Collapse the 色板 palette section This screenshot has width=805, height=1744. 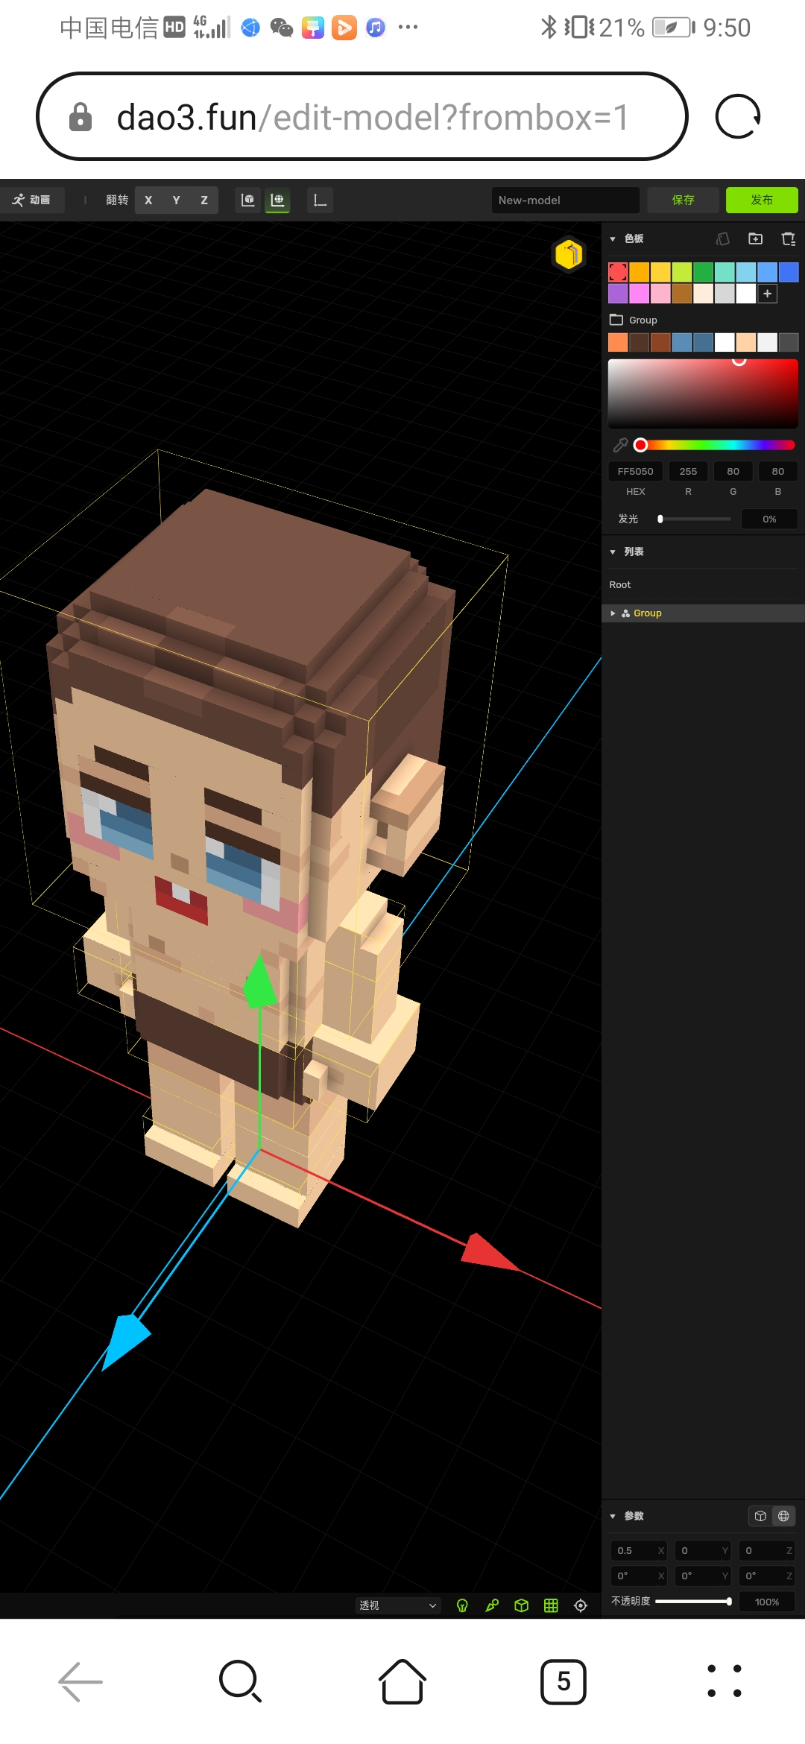point(613,238)
